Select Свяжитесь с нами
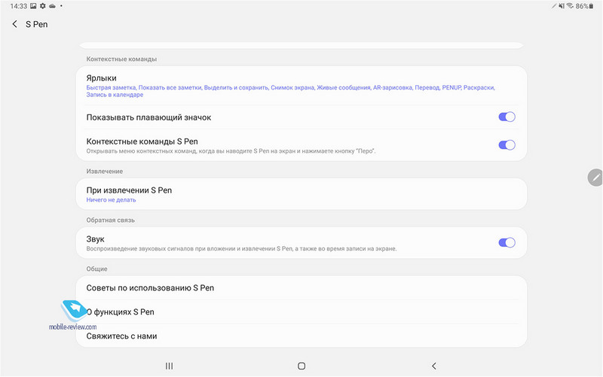This screenshot has height=377, width=603. (301, 336)
